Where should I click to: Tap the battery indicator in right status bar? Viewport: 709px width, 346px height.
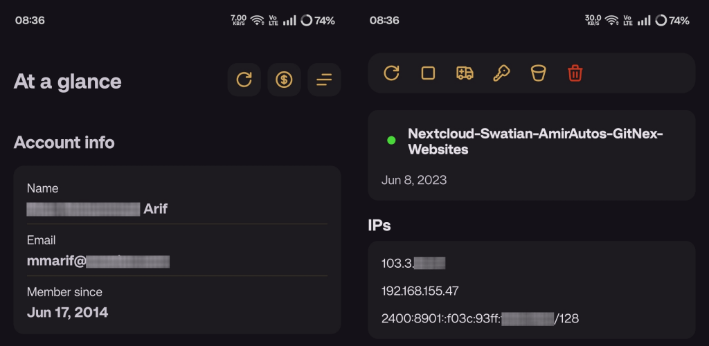tap(672, 21)
